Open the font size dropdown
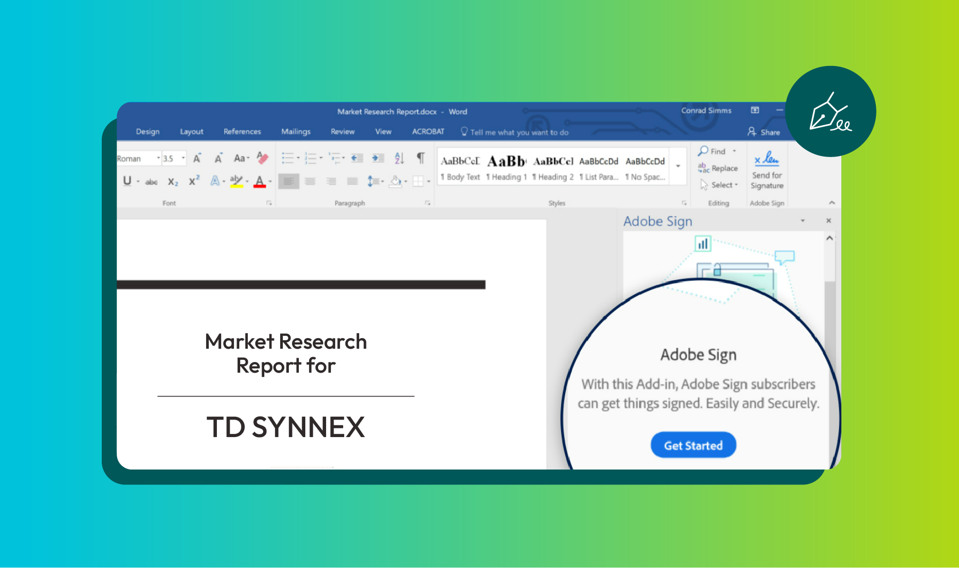The height and width of the screenshot is (568, 959). click(x=183, y=158)
